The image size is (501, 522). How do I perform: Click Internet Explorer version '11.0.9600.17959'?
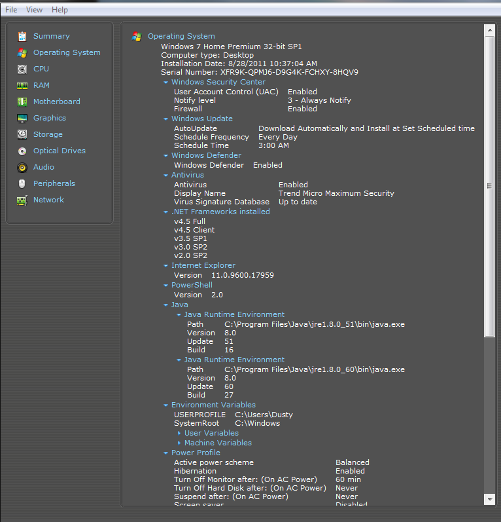pos(243,275)
